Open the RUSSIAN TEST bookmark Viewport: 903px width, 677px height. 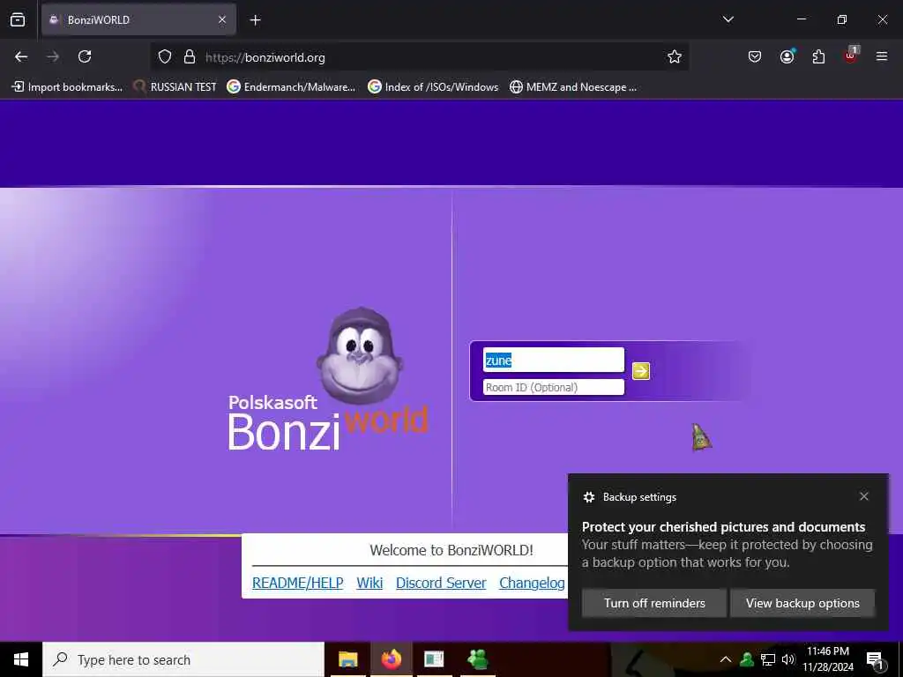tap(175, 87)
